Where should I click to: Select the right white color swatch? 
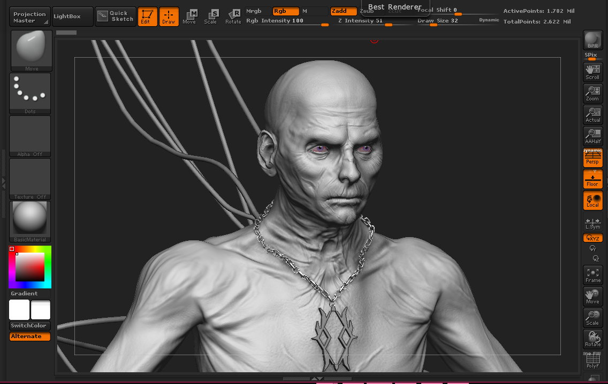click(x=41, y=310)
